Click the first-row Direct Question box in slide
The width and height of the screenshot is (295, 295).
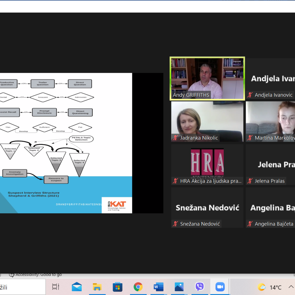80,83
